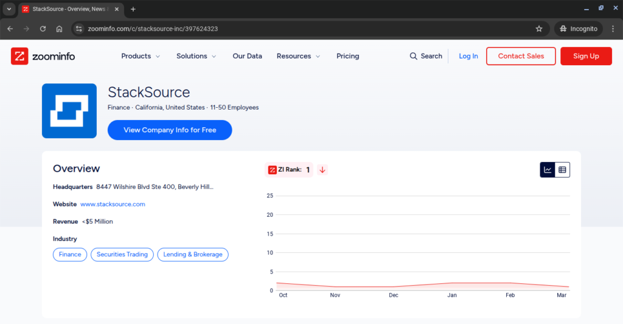Click the Contact Sales button
Image resolution: width=623 pixels, height=324 pixels.
pyautogui.click(x=521, y=56)
